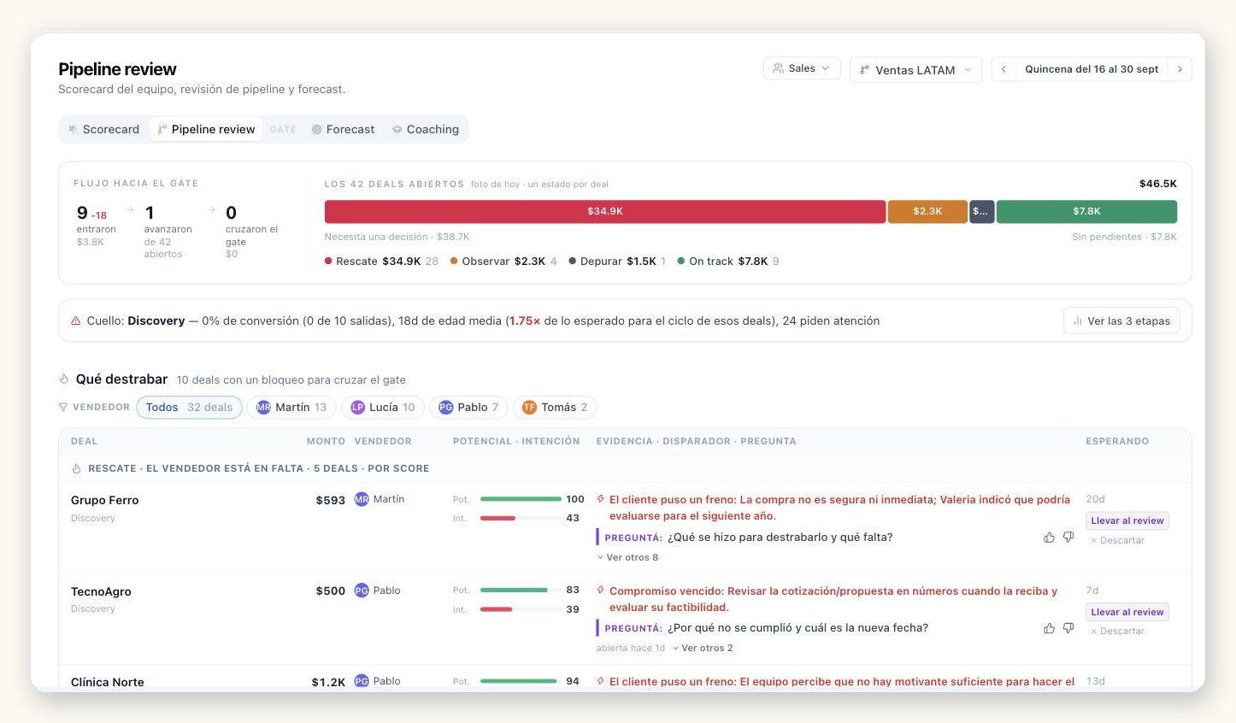Click Ver las 3 etapas button
Screen dimensions: 1236x723
click(1121, 320)
